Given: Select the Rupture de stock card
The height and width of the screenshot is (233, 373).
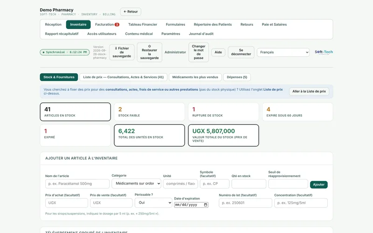Looking at the screenshot, I should tap(223, 112).
